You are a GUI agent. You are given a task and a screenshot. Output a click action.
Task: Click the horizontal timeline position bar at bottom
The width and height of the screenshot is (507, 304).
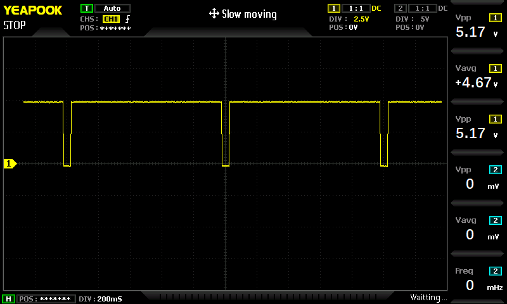(x=273, y=297)
